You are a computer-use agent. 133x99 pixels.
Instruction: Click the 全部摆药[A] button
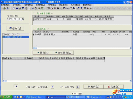tap(63, 53)
